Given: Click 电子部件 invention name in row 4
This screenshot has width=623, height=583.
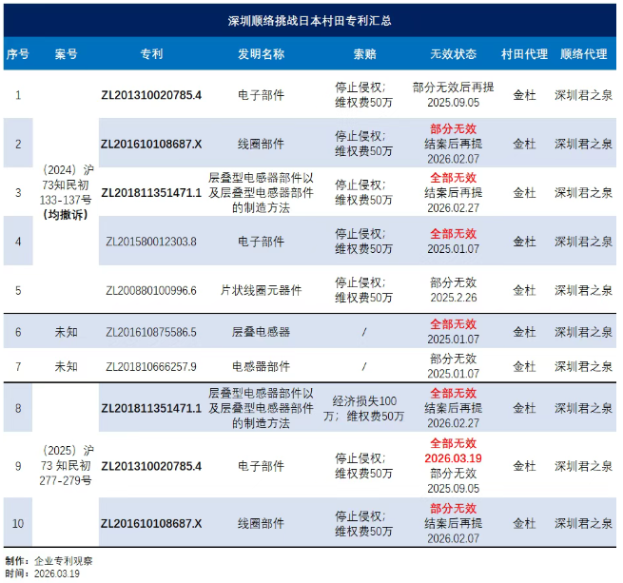Looking at the screenshot, I should 261,242.
